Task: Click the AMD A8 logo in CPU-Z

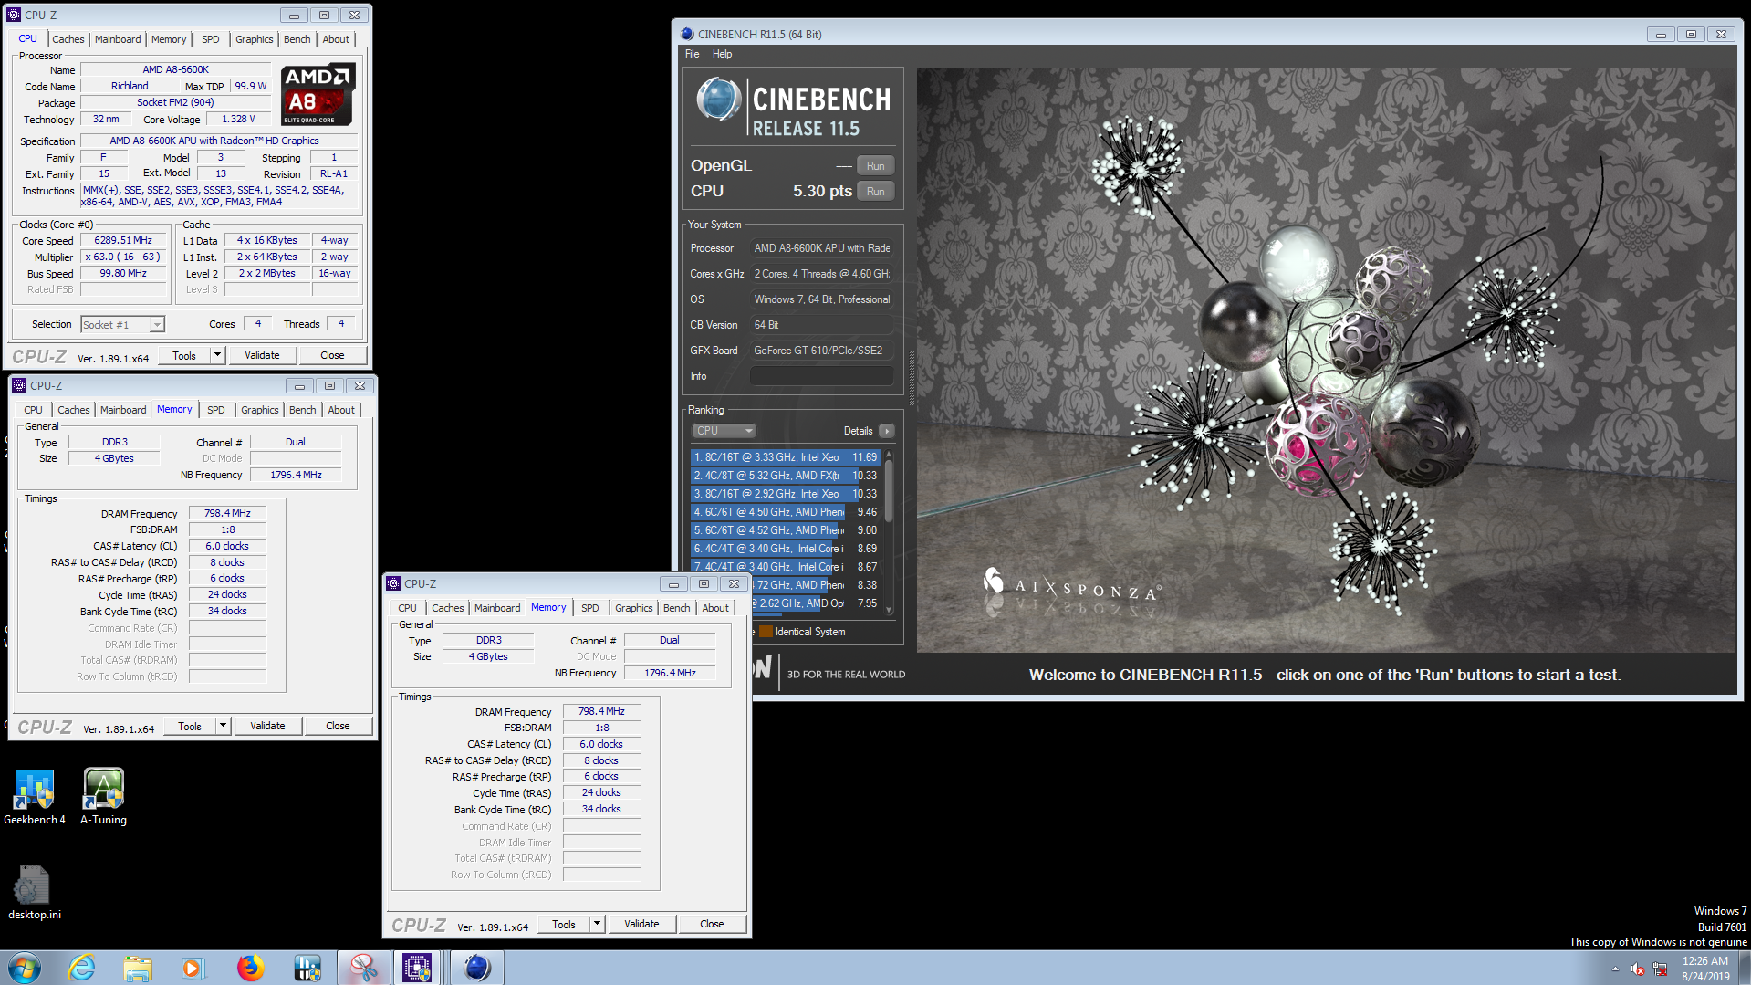Action: pyautogui.click(x=317, y=94)
